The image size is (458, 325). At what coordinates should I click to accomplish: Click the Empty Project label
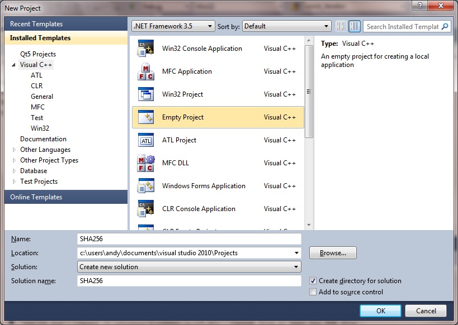[x=183, y=117]
